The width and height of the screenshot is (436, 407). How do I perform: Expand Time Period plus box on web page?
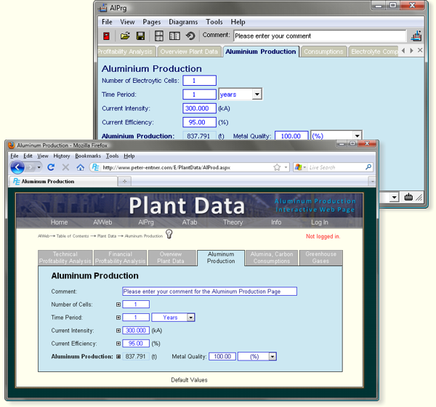click(118, 318)
